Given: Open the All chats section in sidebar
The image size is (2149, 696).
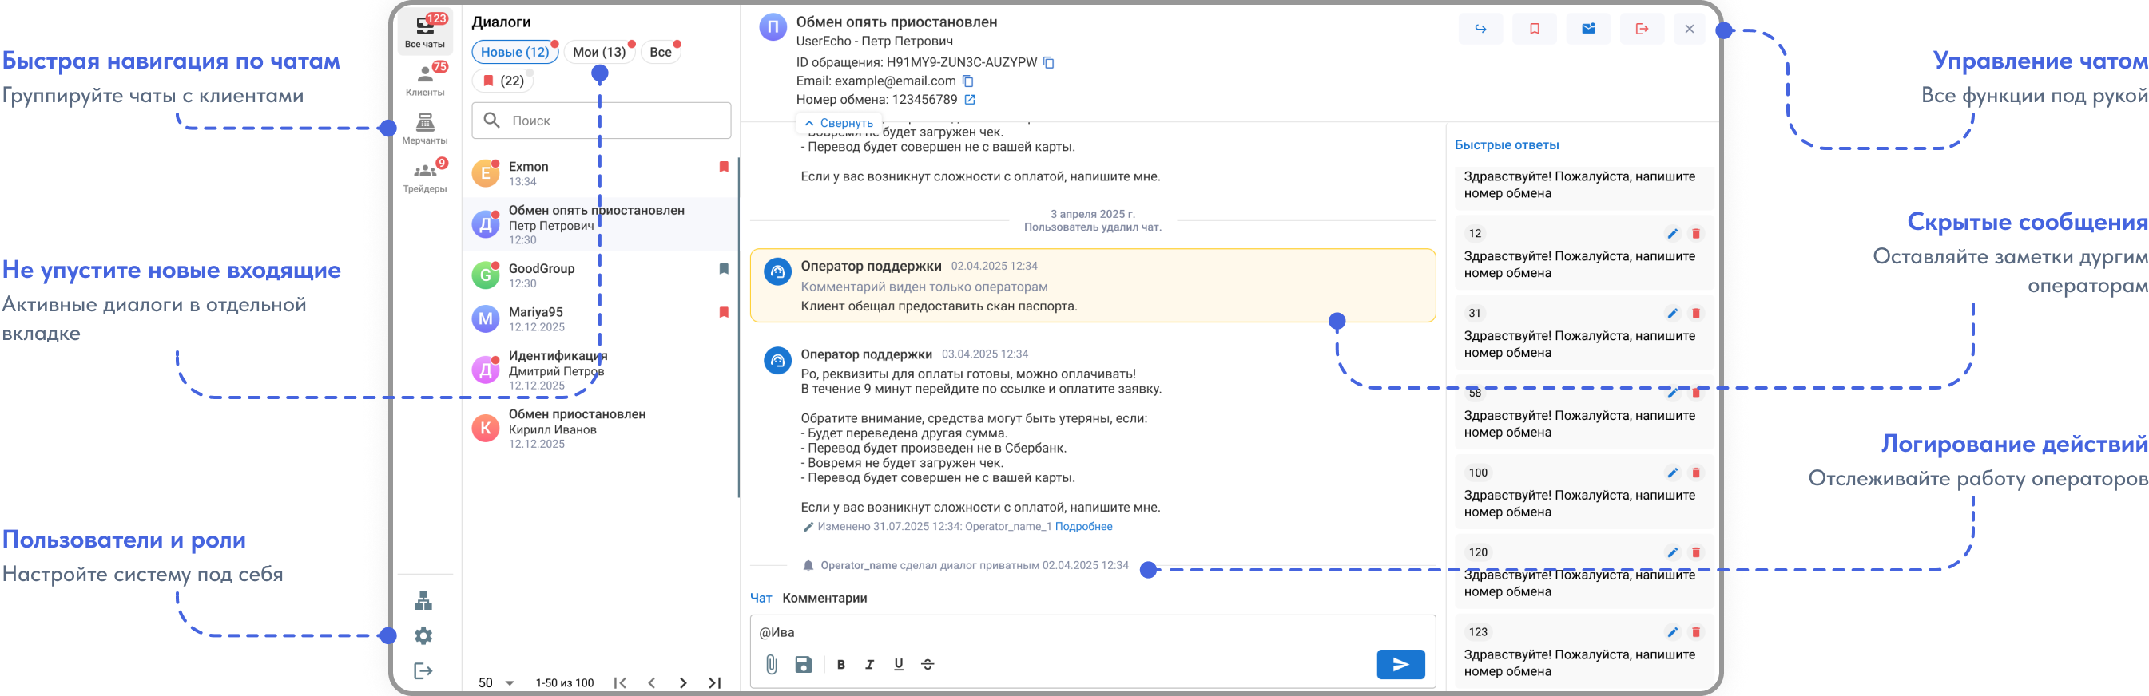Looking at the screenshot, I should click(x=425, y=32).
